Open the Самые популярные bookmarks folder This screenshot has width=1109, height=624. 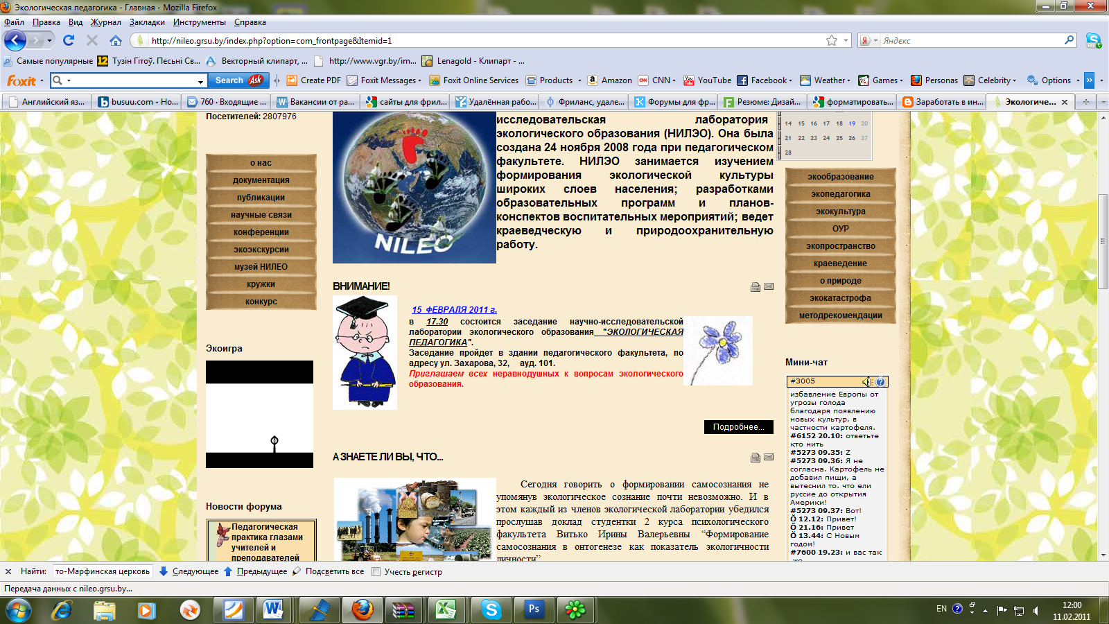49,61
